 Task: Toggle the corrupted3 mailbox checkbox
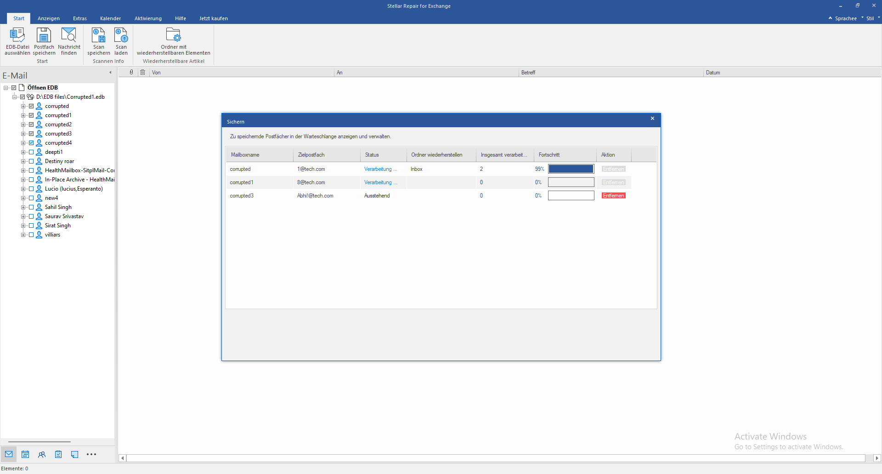31,134
